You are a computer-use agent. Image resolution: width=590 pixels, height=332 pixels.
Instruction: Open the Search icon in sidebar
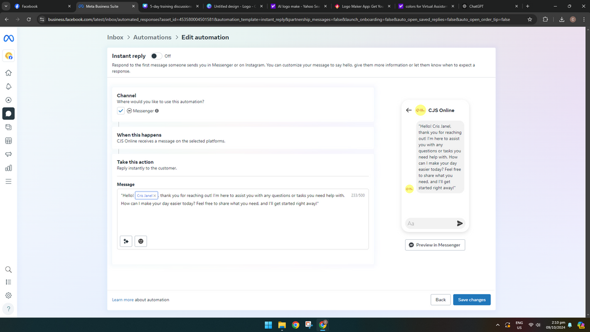(x=8, y=269)
